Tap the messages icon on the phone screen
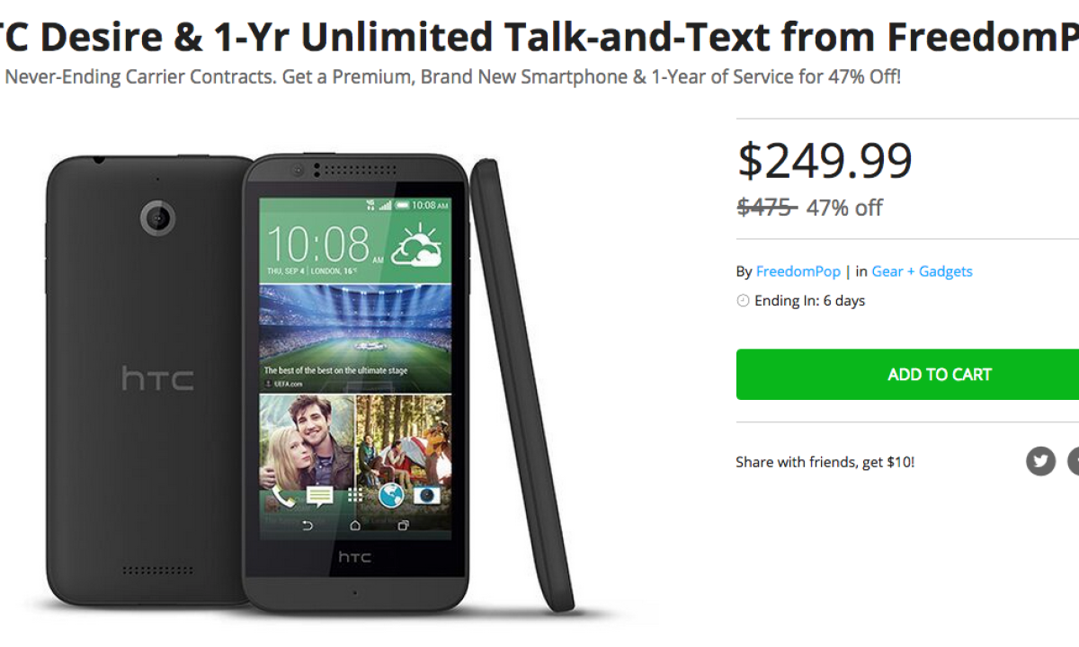 (x=319, y=494)
